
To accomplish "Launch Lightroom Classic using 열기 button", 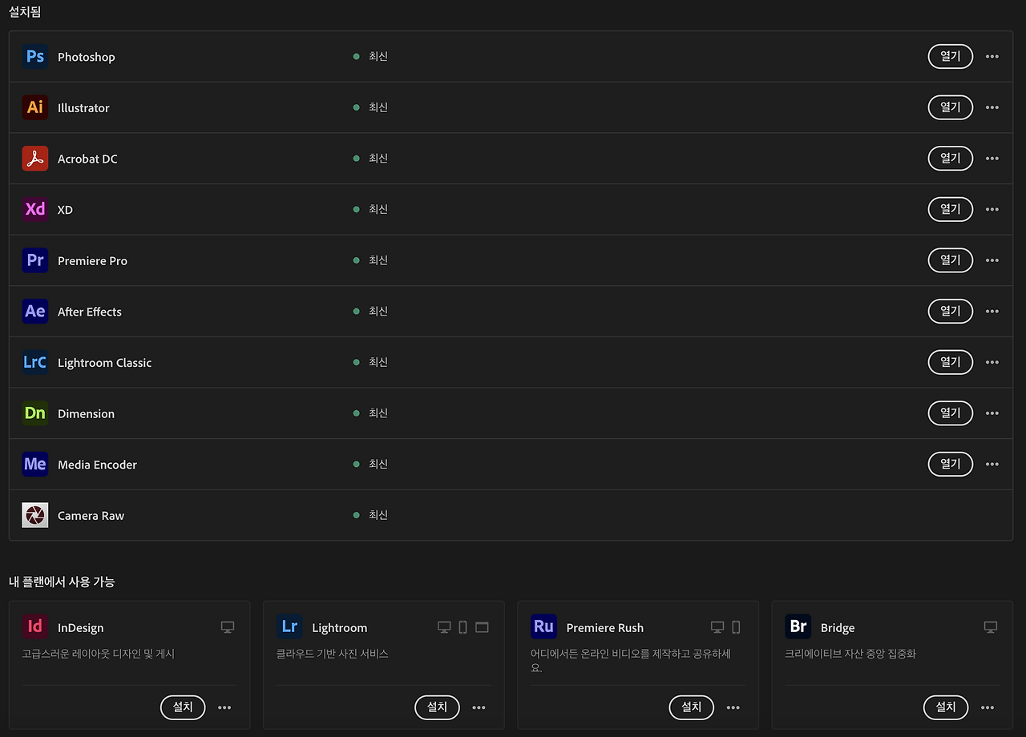I will click(951, 362).
